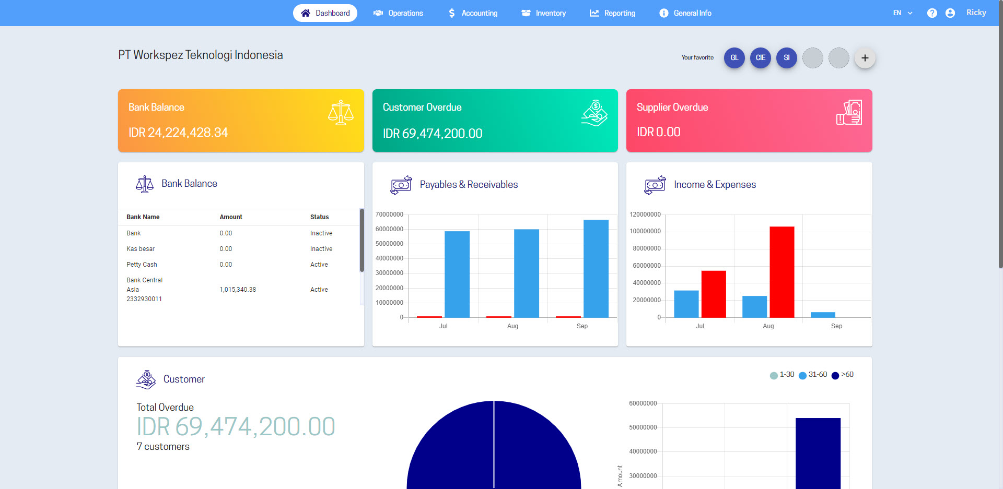Select the Bank Central Asia 2332930011 row
Viewport: 1003px width, 489px height.
[x=239, y=290]
